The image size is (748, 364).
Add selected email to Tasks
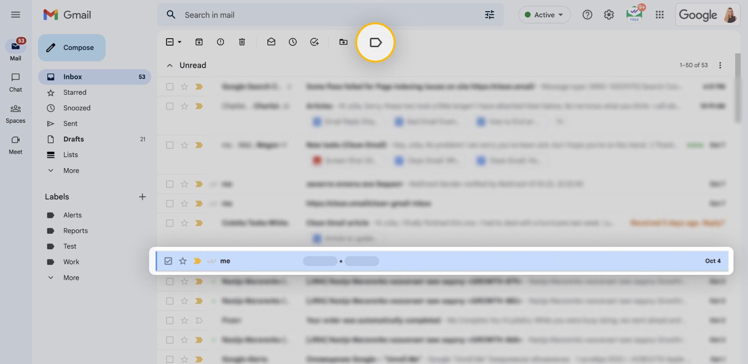[315, 42]
